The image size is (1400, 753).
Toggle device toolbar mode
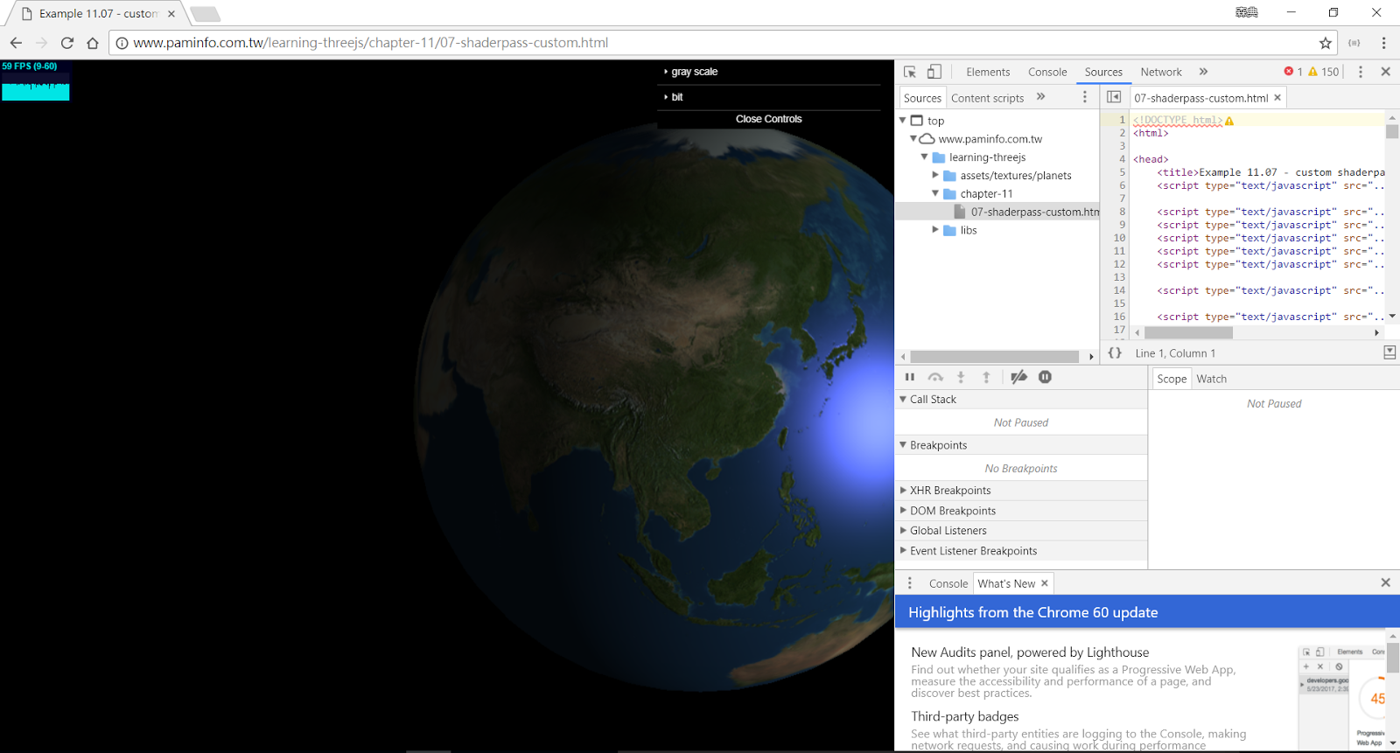(x=934, y=72)
